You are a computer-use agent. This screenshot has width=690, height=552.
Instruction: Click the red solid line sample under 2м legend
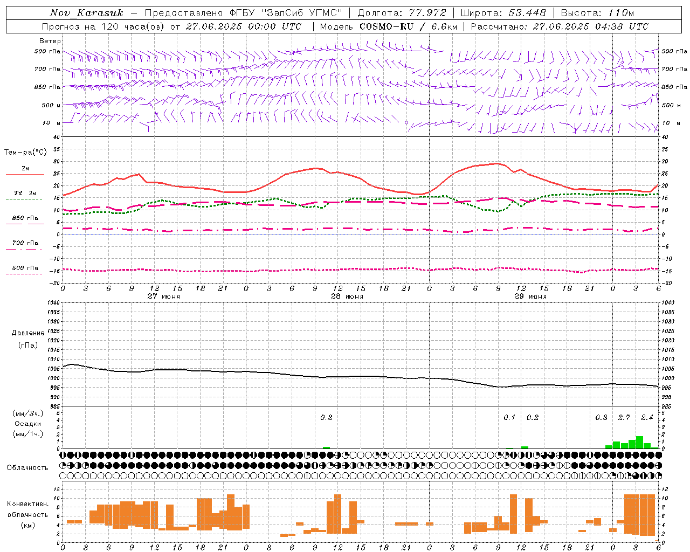[25, 175]
